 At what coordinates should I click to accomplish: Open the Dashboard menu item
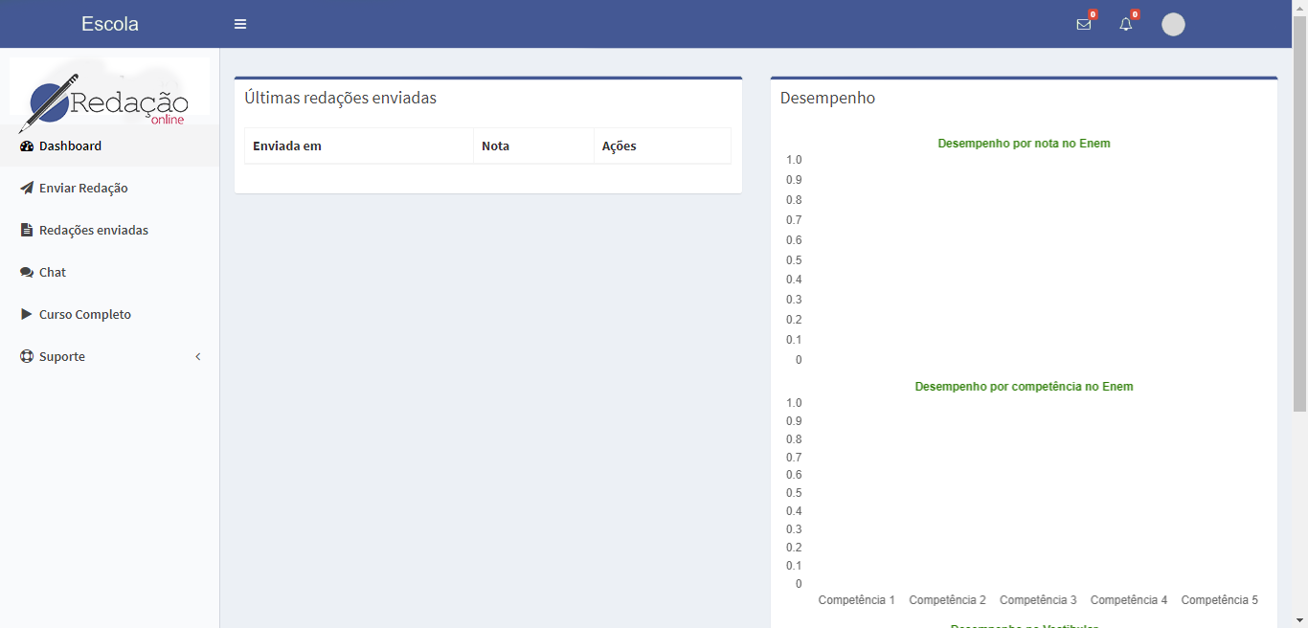click(x=109, y=146)
